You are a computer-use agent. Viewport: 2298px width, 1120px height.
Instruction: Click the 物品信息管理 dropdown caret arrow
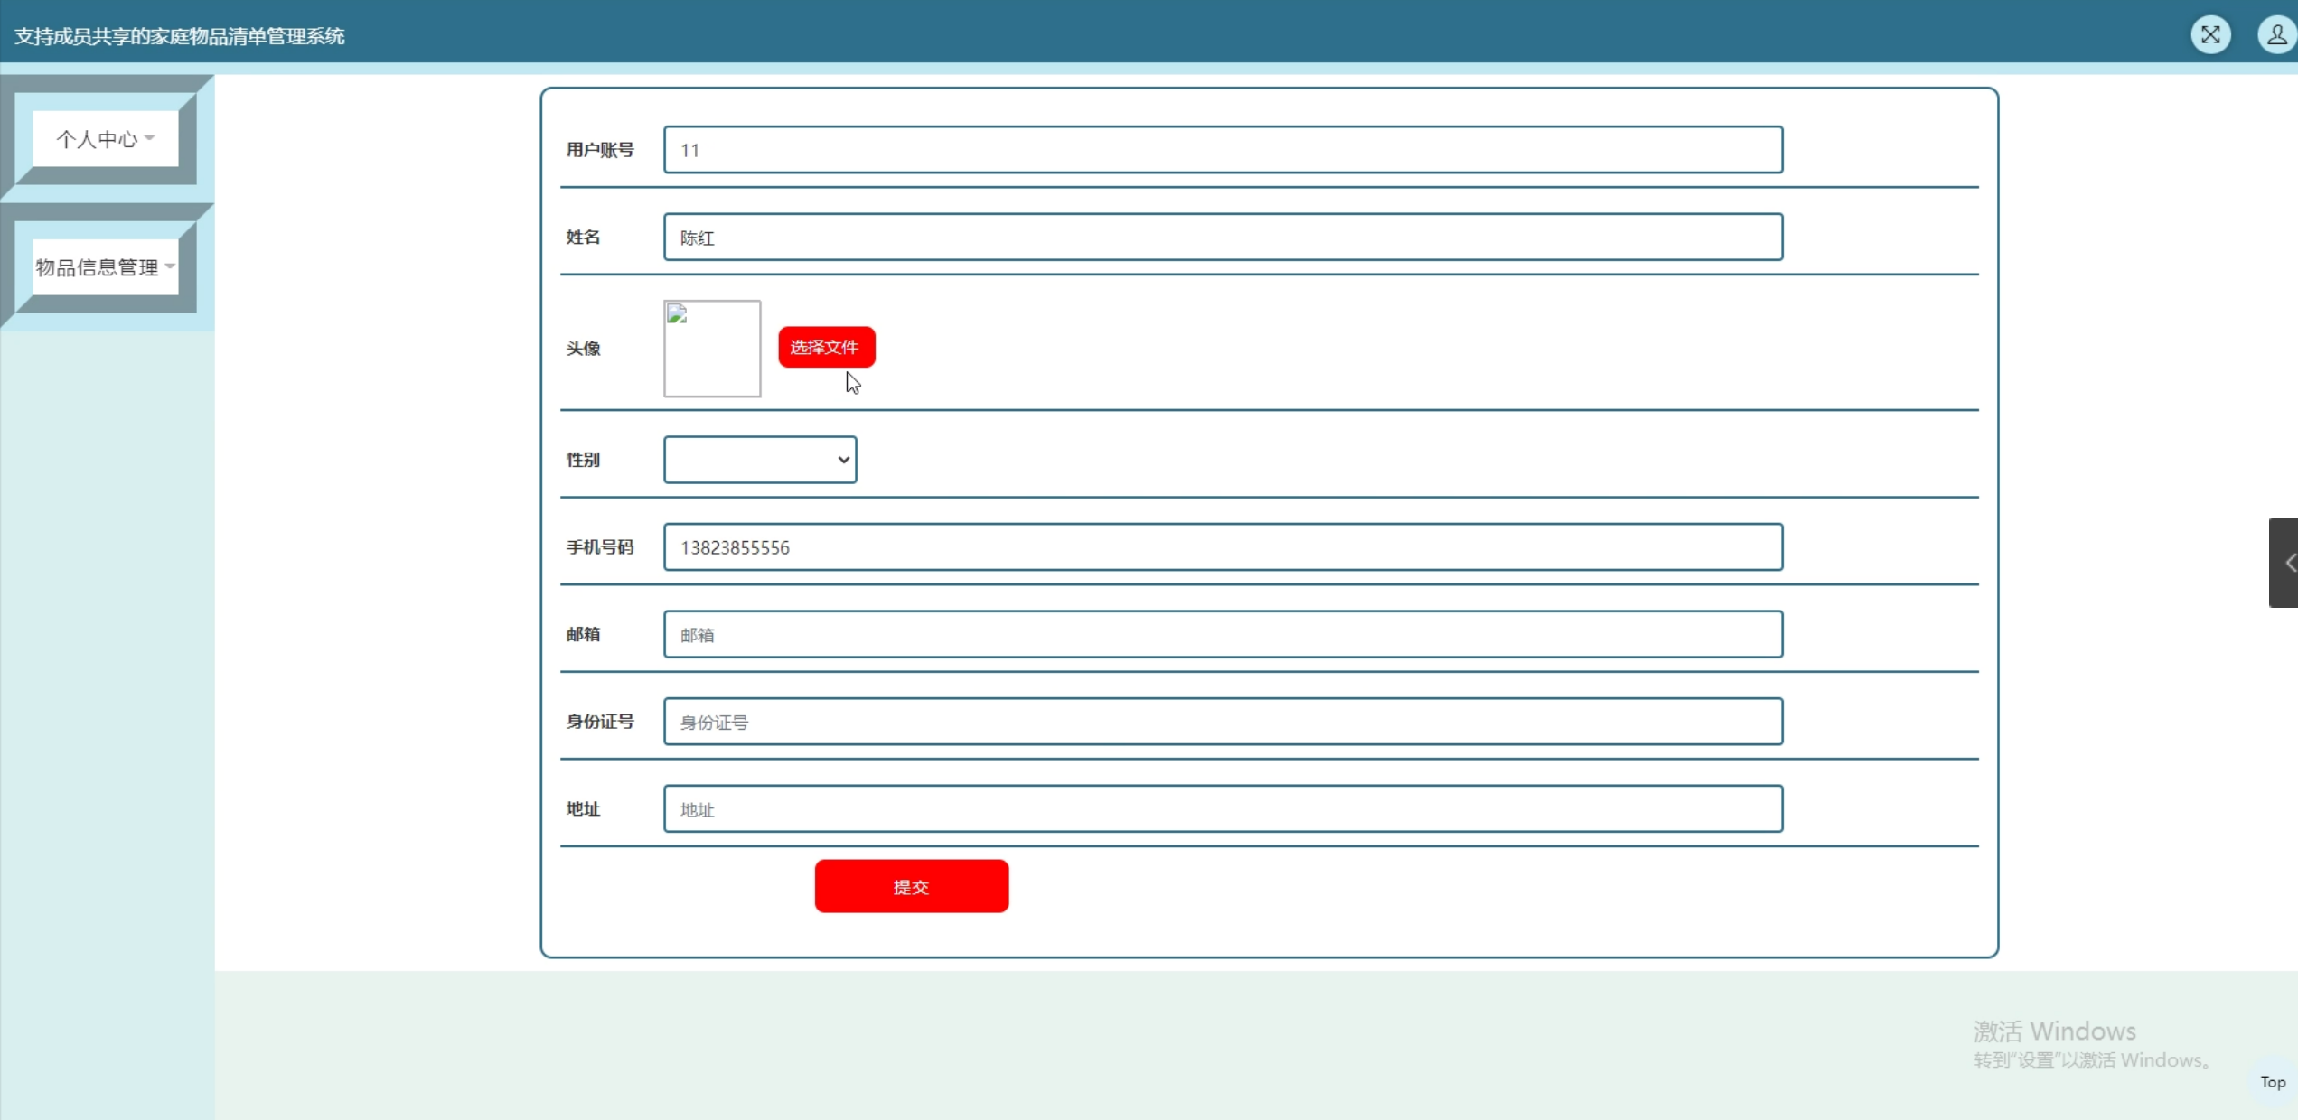[170, 266]
